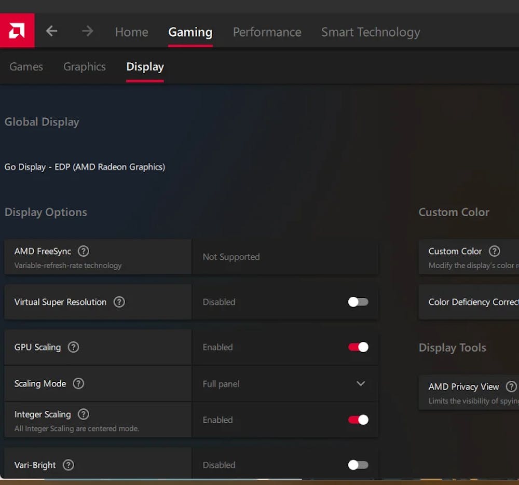Turn off Integer Scaling toggle
Viewport: 519px width, 485px height.
tap(358, 420)
